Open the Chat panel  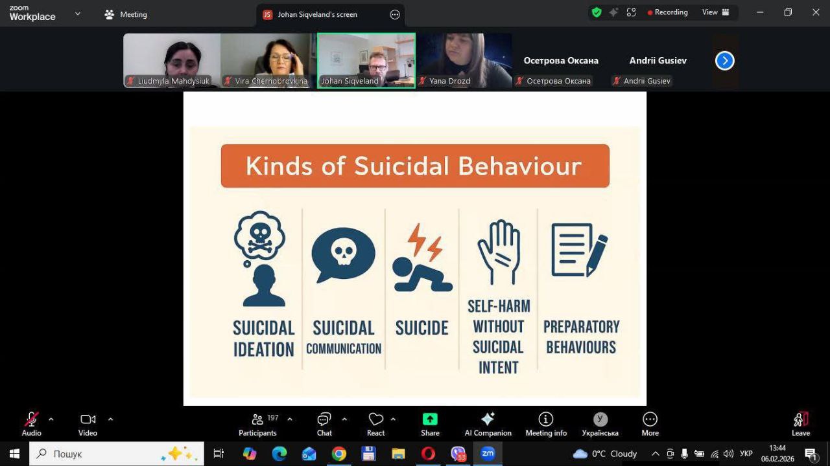(324, 424)
